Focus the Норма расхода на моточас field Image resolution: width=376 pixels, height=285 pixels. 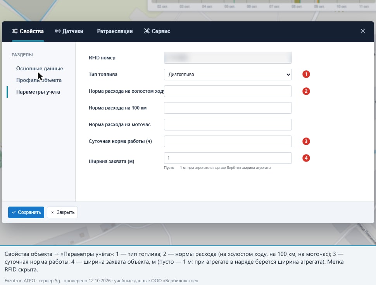[228, 125]
